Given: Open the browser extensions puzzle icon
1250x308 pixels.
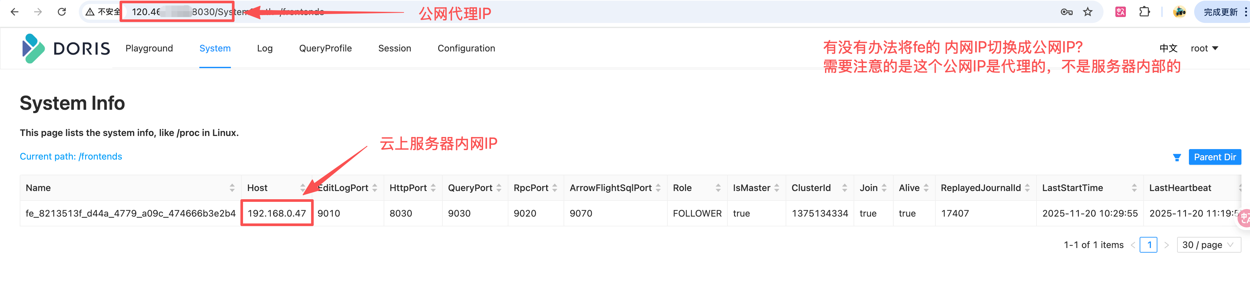Looking at the screenshot, I should click(x=1144, y=11).
